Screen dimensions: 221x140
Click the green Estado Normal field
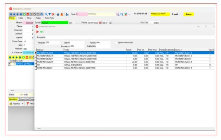pos(55,23)
